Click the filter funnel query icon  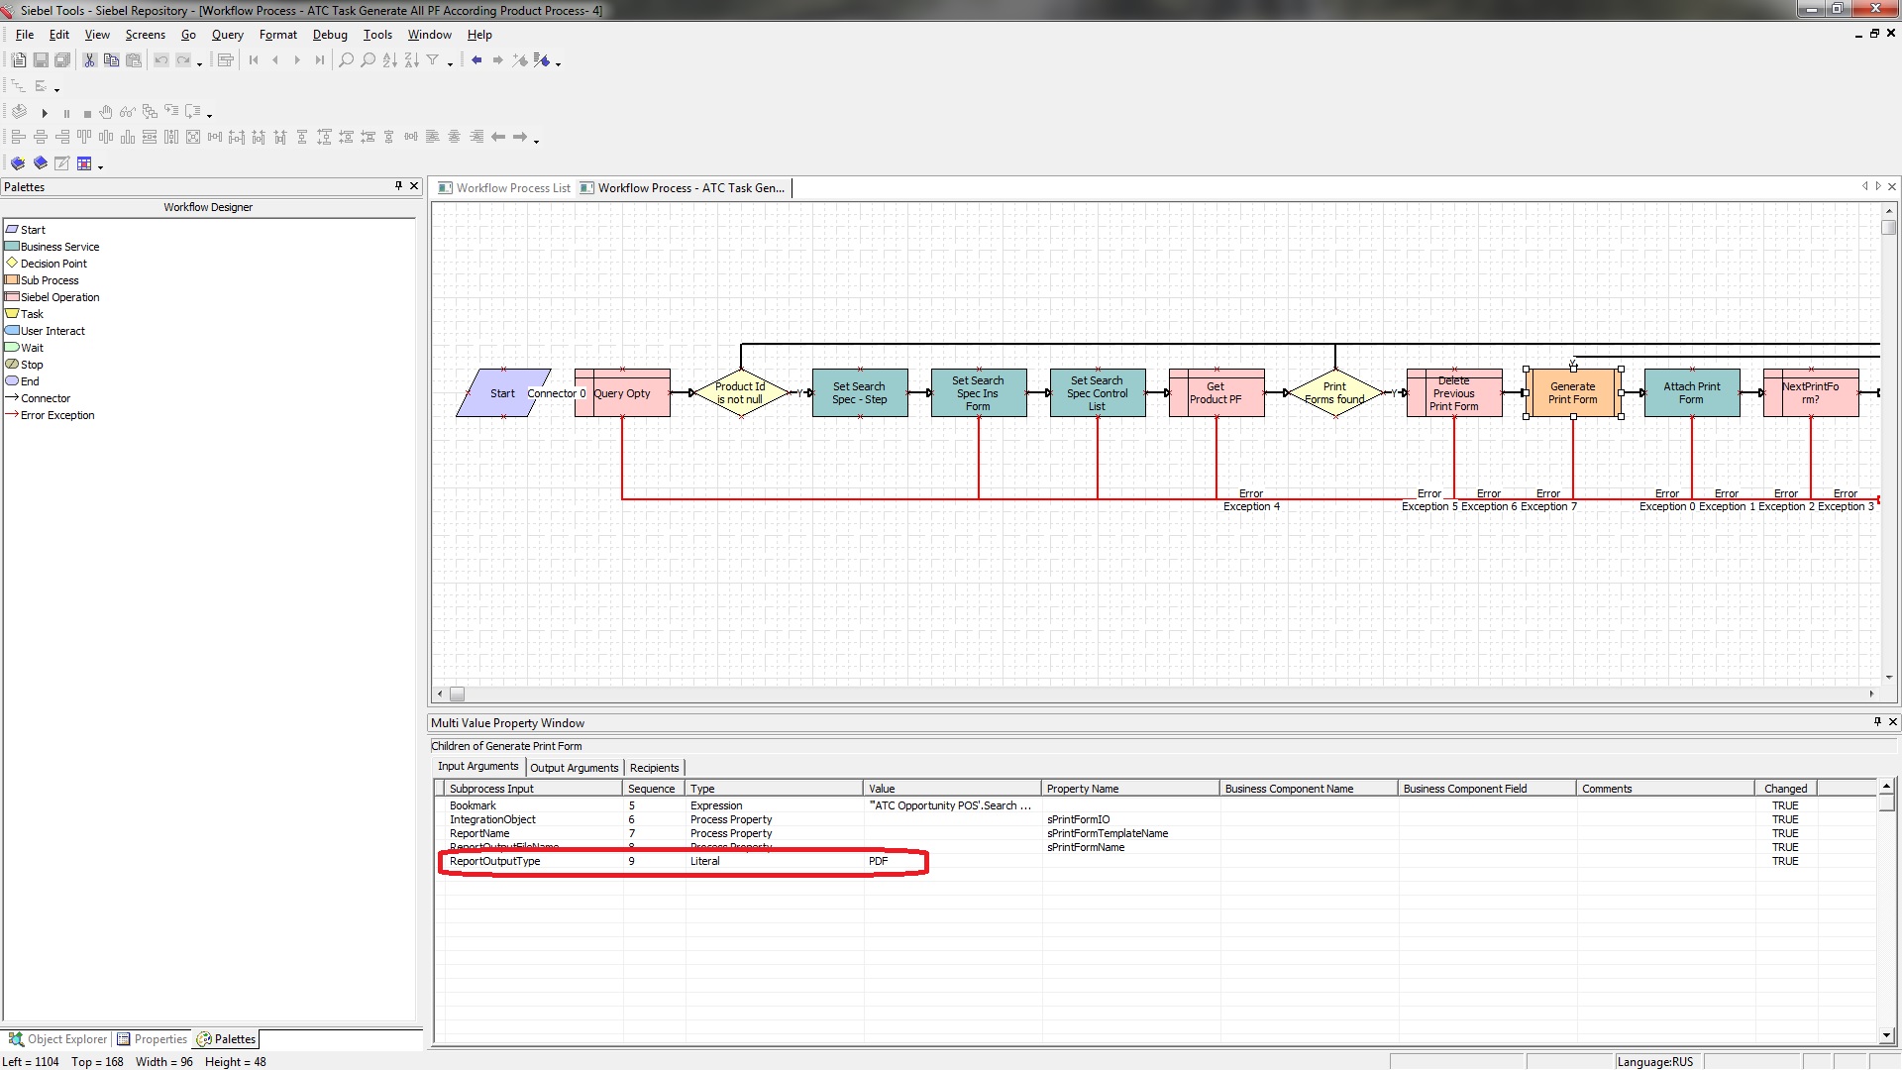[x=433, y=60]
